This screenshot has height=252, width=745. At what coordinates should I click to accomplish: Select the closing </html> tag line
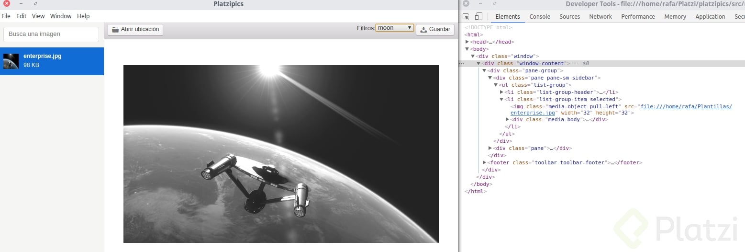(476, 191)
